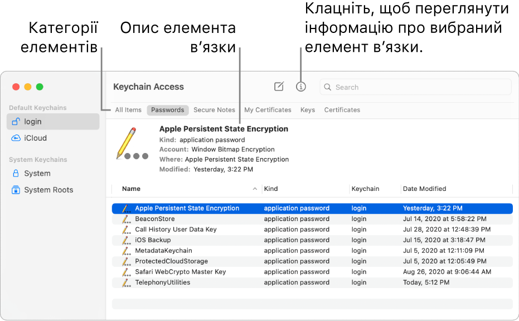Click the Apple Persistent State Encryption details heading
Image resolution: width=519 pixels, height=321 pixels.
click(x=224, y=129)
